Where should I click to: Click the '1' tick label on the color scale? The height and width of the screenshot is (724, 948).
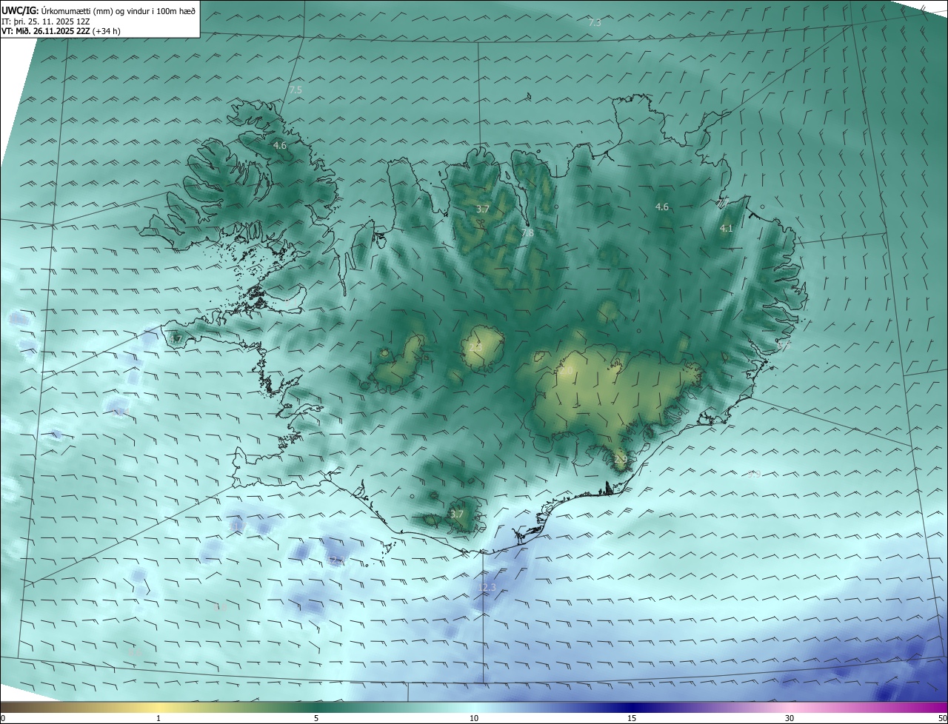158,718
